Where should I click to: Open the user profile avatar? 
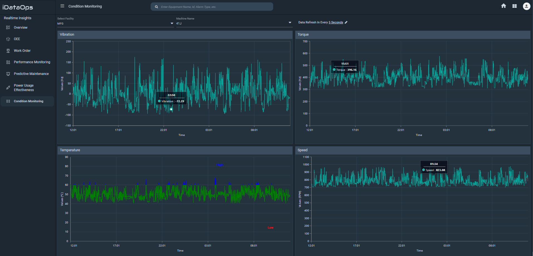pyautogui.click(x=526, y=6)
